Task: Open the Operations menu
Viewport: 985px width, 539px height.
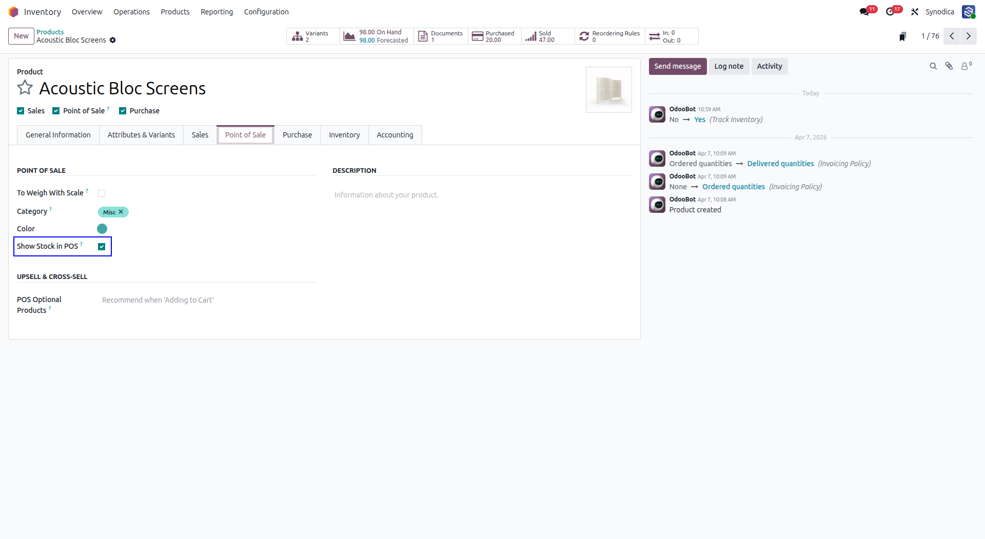Action: [131, 12]
